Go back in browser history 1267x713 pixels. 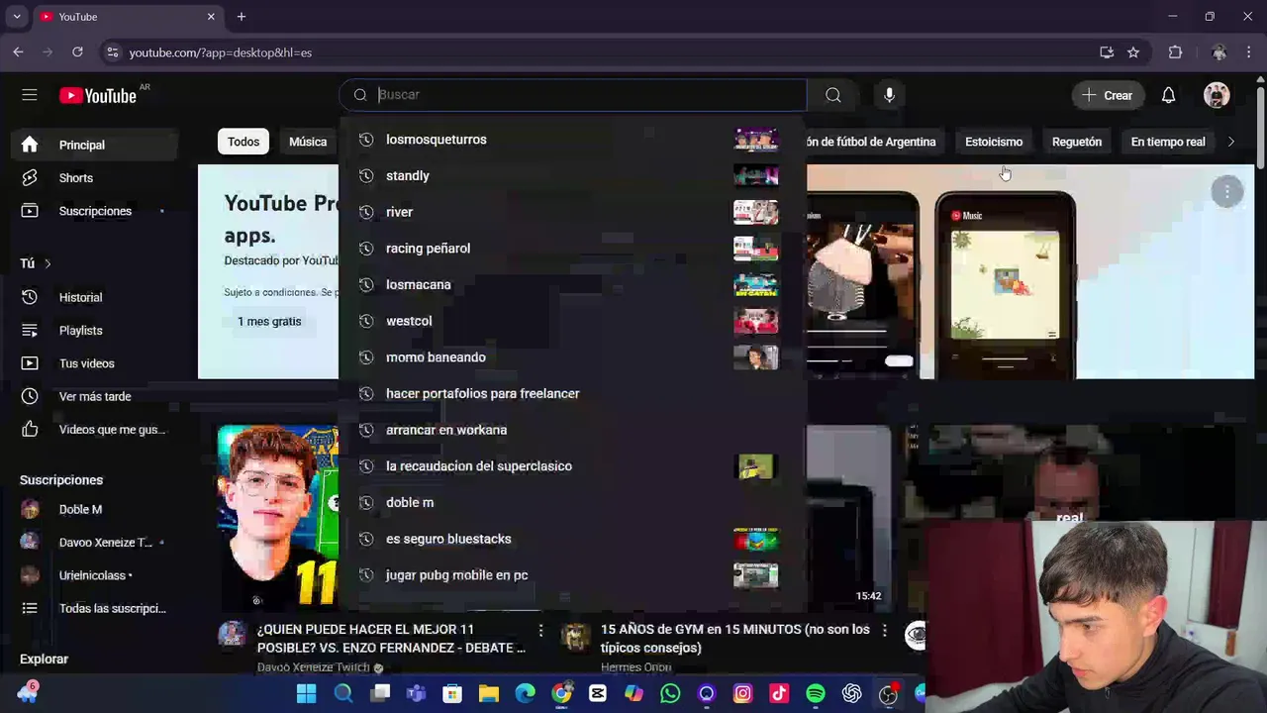click(18, 52)
